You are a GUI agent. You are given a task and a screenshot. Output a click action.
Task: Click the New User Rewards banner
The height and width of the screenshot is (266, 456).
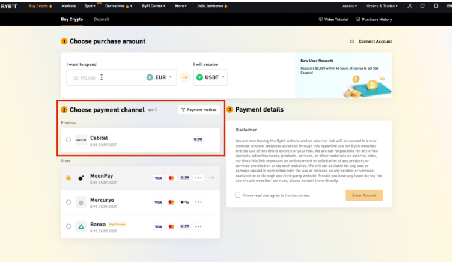point(343,76)
